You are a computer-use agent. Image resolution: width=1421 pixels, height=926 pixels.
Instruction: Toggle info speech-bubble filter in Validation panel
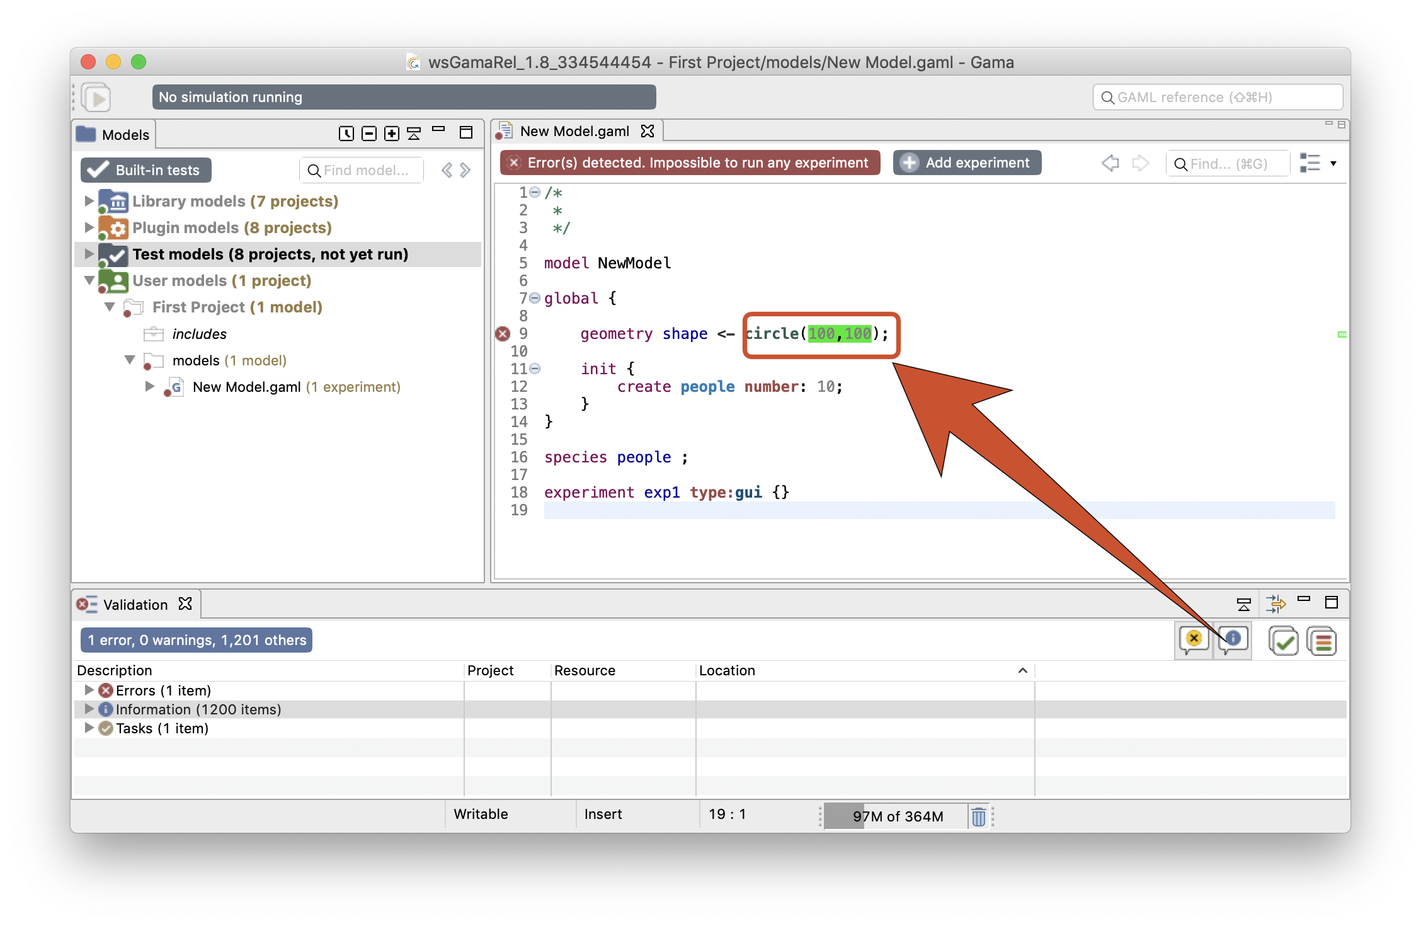(x=1233, y=640)
